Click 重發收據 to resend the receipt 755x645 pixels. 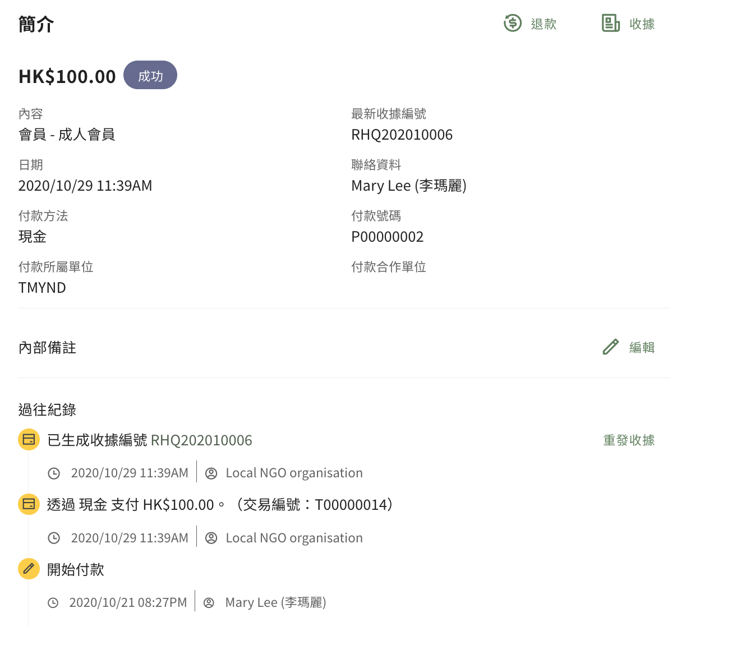[x=628, y=440]
